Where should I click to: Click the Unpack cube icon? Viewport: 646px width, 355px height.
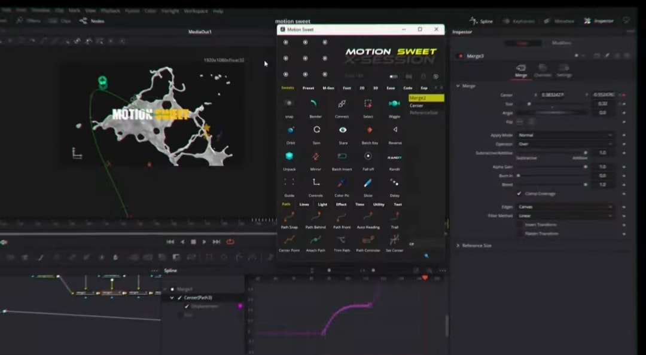pyautogui.click(x=290, y=156)
